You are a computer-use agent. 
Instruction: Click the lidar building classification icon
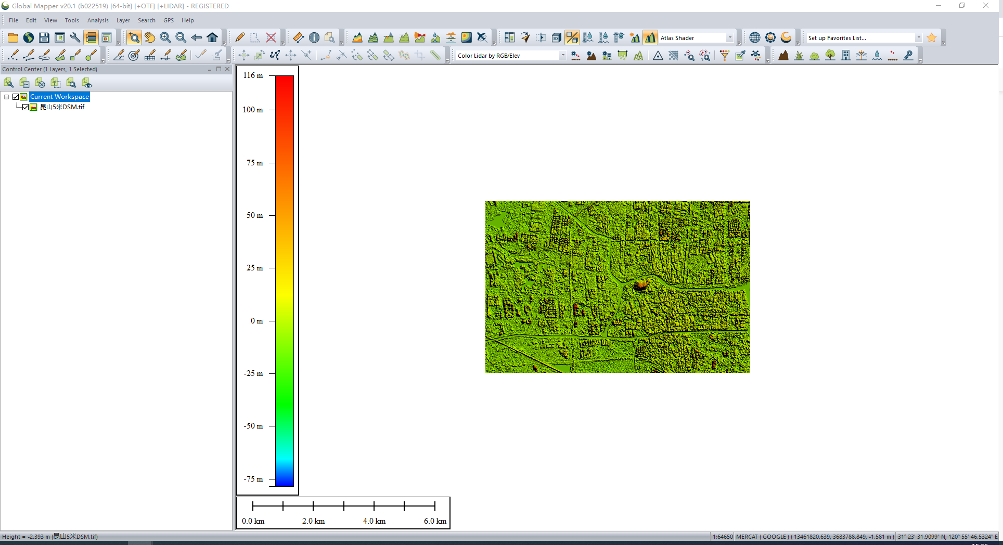tap(846, 55)
